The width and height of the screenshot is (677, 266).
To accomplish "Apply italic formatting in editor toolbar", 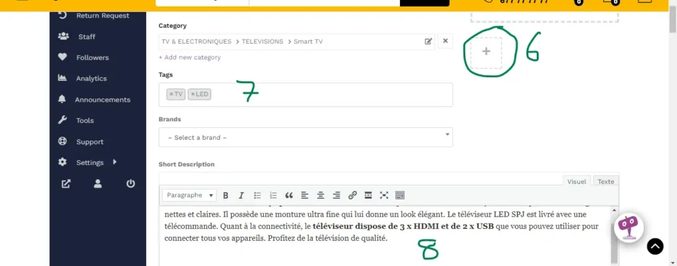I will point(241,195).
